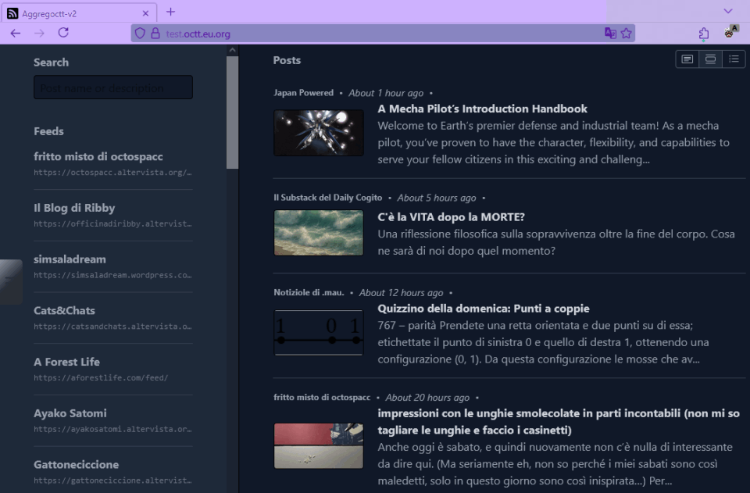Image resolution: width=750 pixels, height=493 pixels.
Task: Click the shield tracking protection icon
Action: [x=141, y=34]
